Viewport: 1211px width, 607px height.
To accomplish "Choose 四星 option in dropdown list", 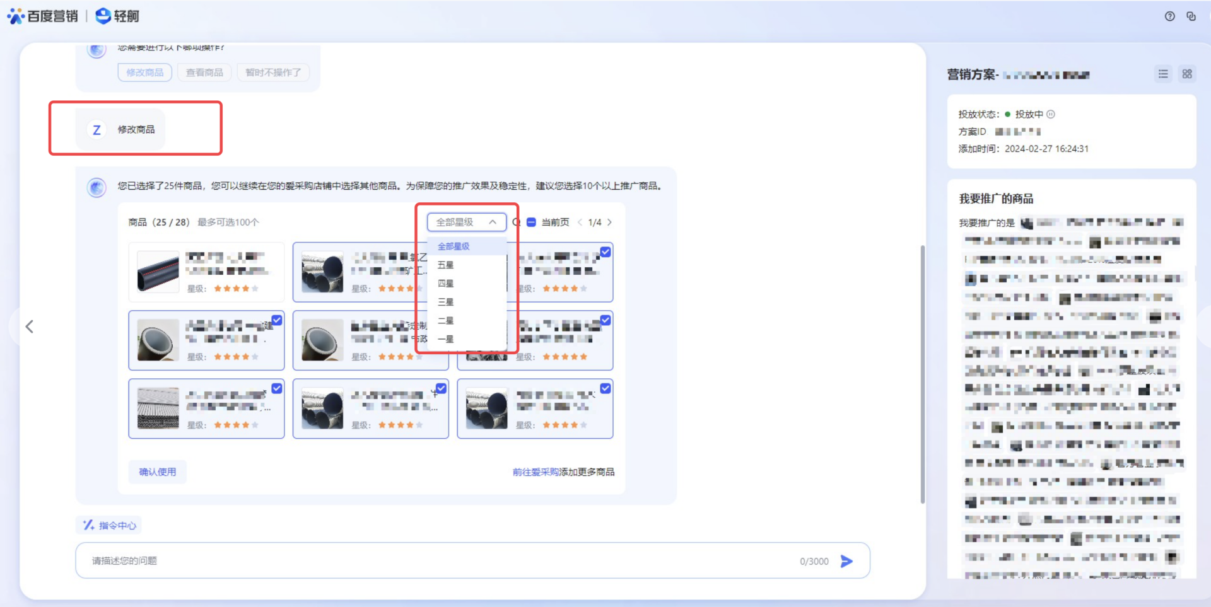I will [446, 284].
